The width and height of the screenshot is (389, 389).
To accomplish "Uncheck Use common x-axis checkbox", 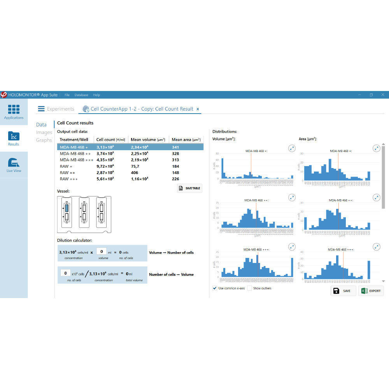I will [215, 288].
